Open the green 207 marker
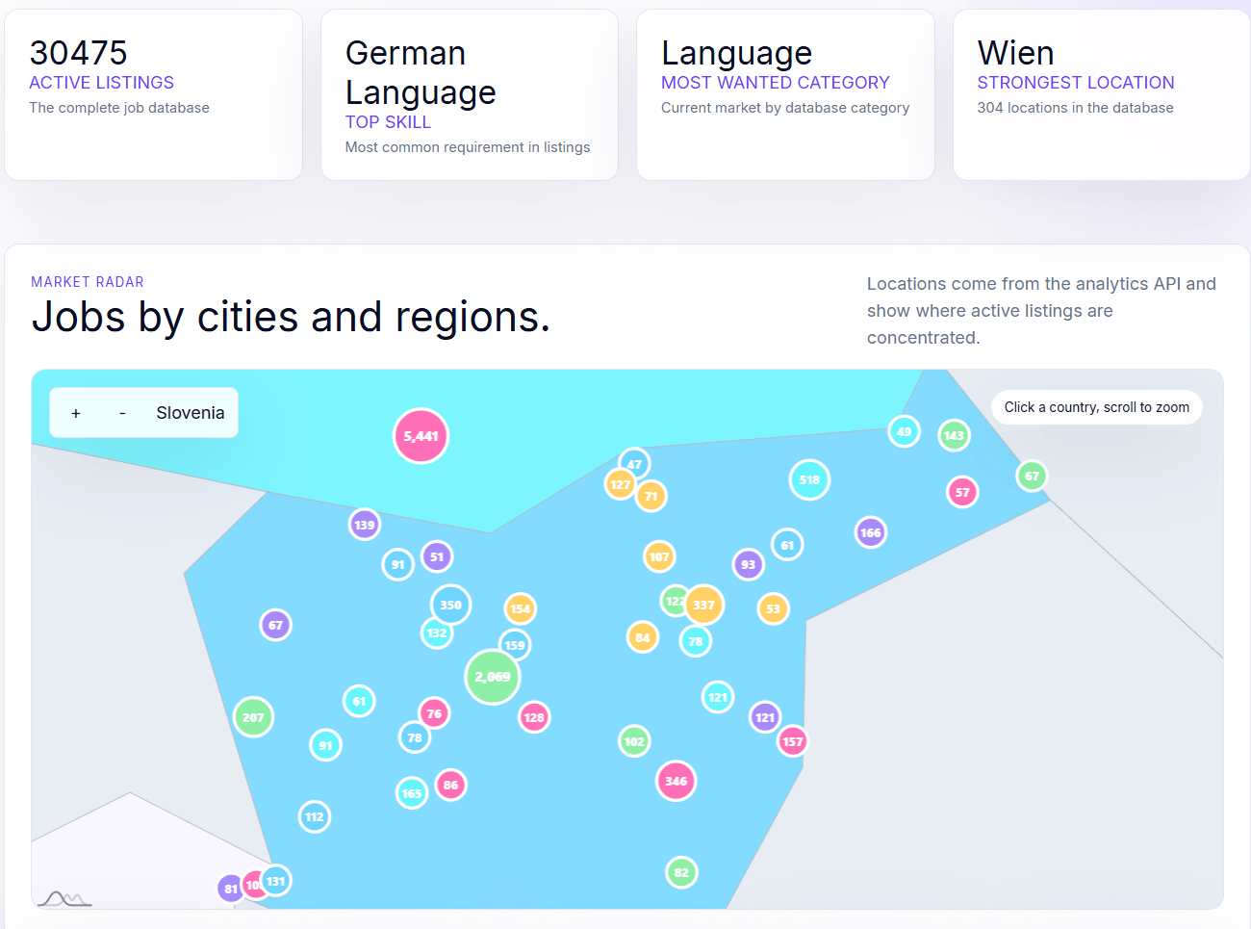 click(x=253, y=717)
